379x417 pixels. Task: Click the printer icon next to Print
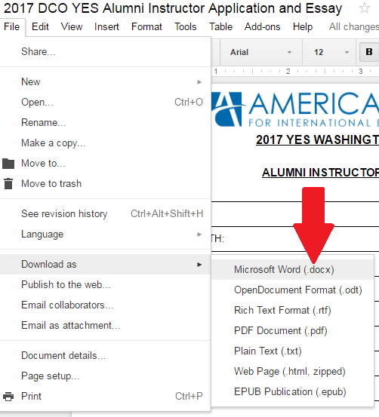click(8, 397)
